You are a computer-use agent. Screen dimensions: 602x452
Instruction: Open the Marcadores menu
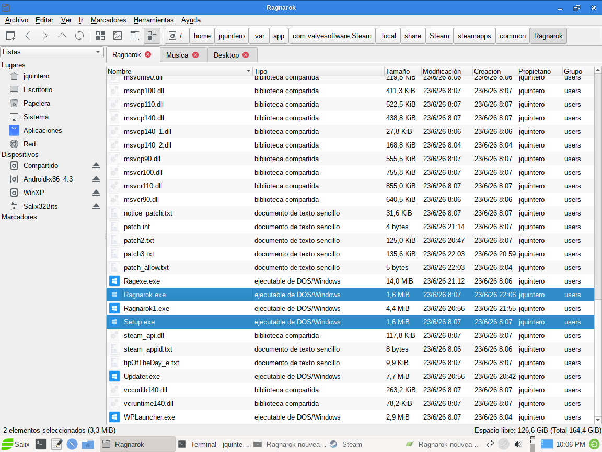[108, 20]
